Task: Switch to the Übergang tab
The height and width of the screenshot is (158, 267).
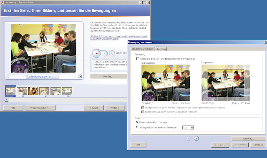Action: coord(161,49)
